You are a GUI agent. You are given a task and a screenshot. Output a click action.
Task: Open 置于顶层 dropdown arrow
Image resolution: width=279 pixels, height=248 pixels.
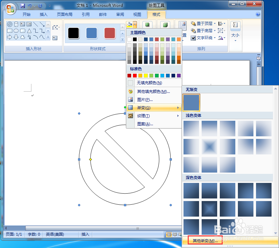tap(215, 24)
